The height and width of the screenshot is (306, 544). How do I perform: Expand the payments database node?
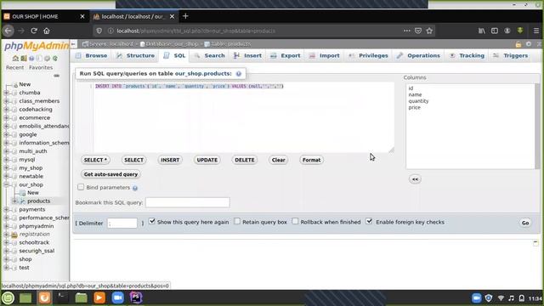tap(6, 210)
